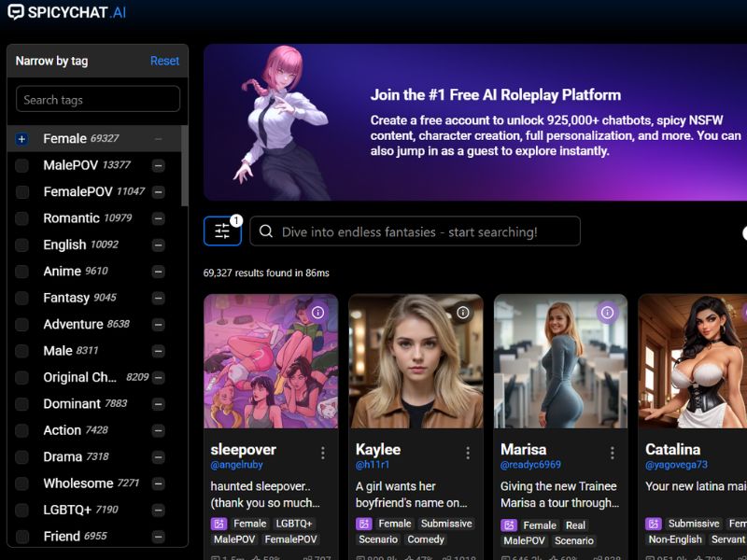Open creator profile @h11r1
The height and width of the screenshot is (560, 747).
tap(373, 465)
